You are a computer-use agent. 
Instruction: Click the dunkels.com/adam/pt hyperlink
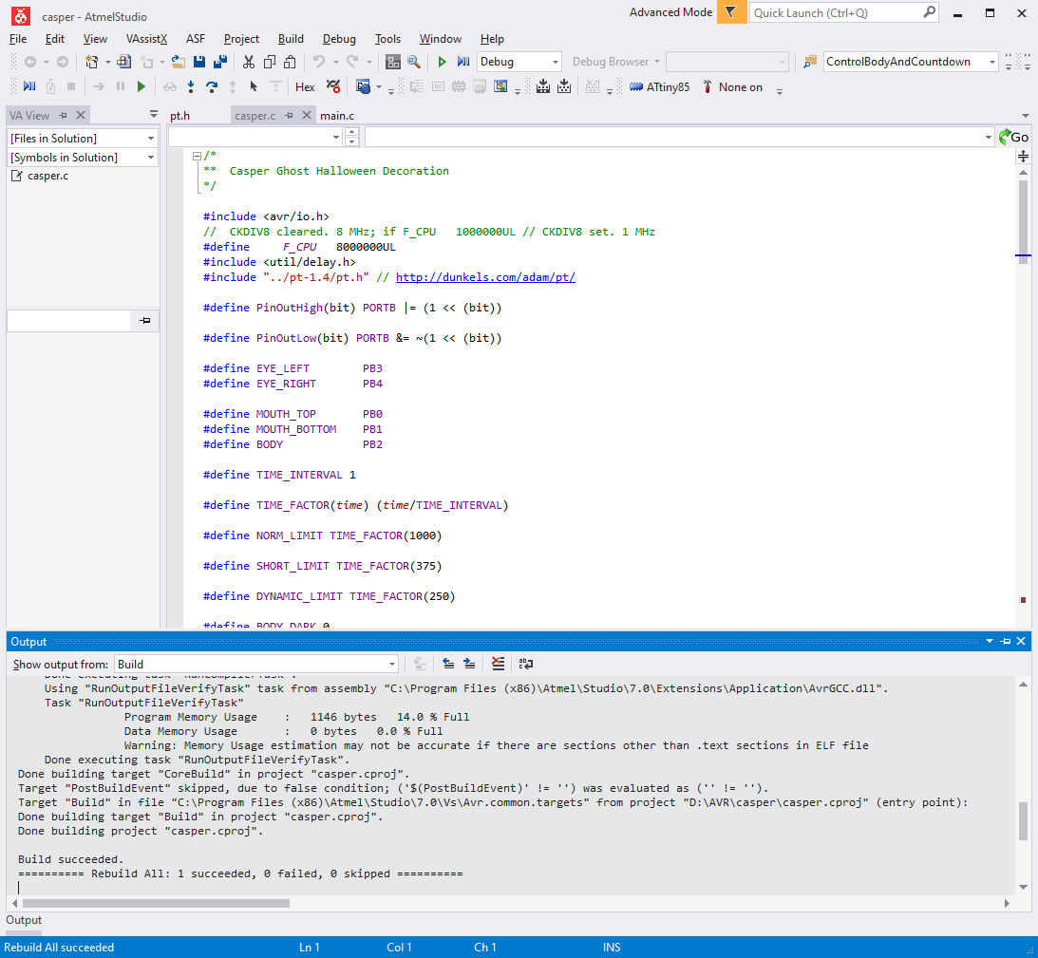[484, 277]
